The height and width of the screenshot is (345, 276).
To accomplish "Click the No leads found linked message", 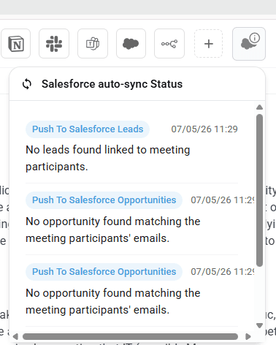I will click(108, 158).
